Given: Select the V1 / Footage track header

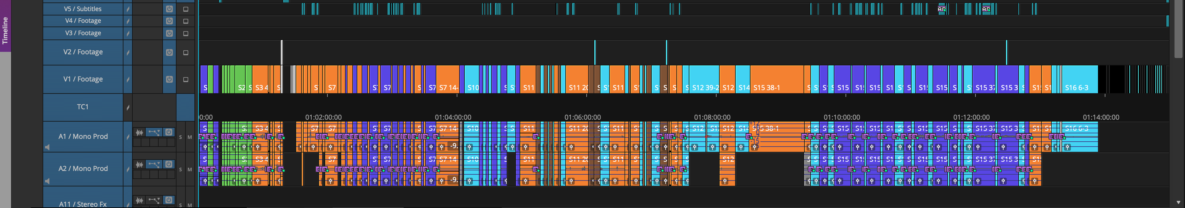Looking at the screenshot, I should pyautogui.click(x=83, y=79).
